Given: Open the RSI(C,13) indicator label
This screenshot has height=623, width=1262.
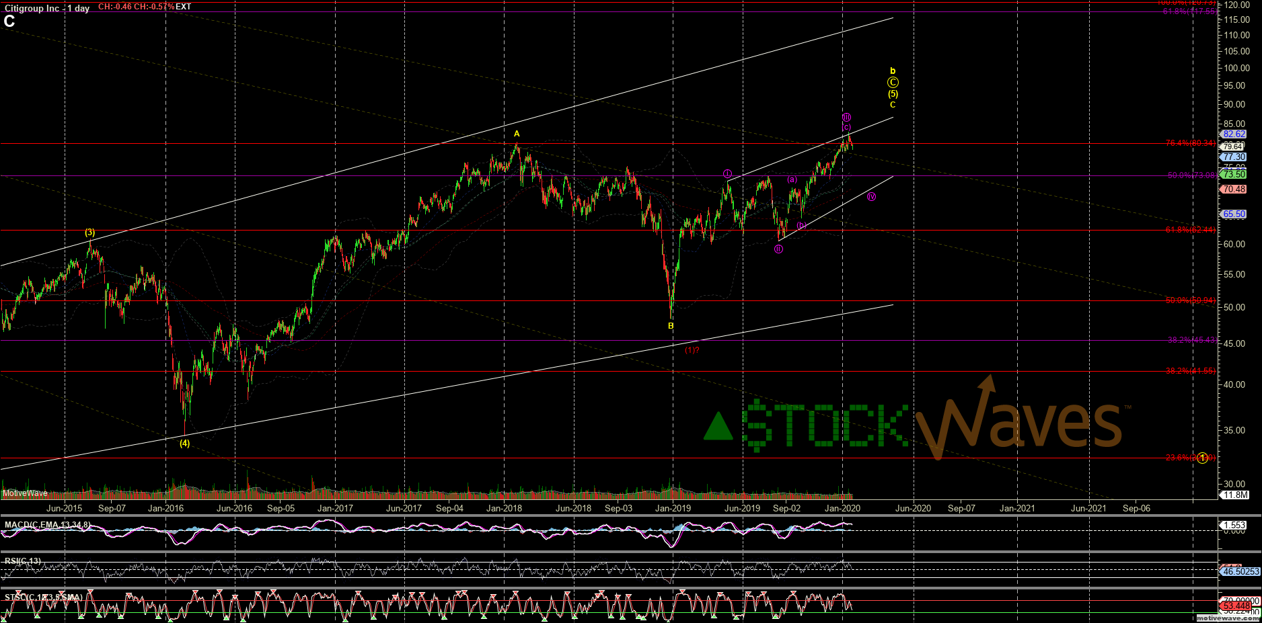Looking at the screenshot, I should pos(23,561).
